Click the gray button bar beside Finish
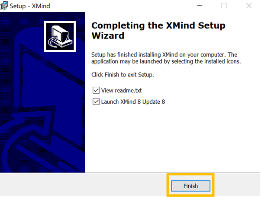The width and height of the screenshot is (261, 197). click(83, 185)
